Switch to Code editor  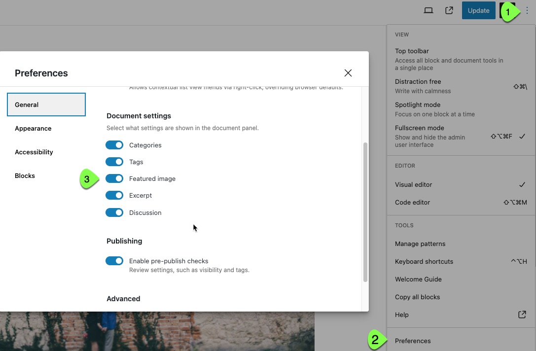pos(461,202)
